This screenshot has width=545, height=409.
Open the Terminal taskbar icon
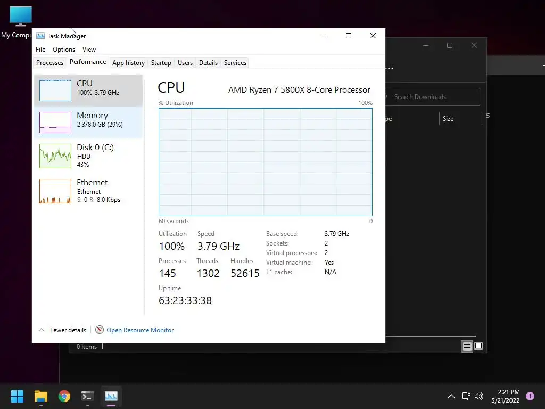(88, 396)
